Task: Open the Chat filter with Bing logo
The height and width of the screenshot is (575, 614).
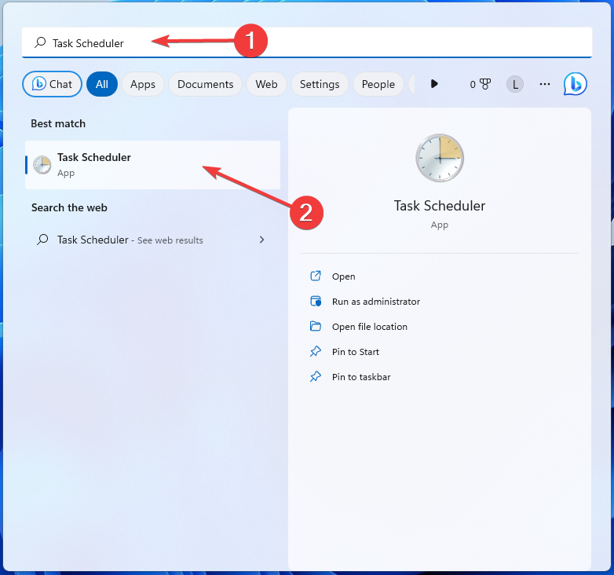Action: pos(53,84)
